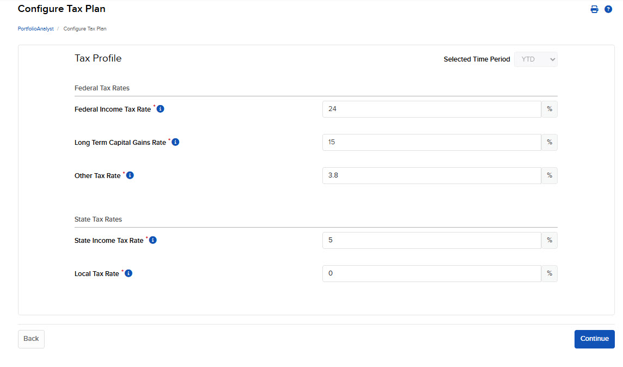Screen dimensions: 623x367
Task: Click the info icon next to Local Tax Rate
Action: [x=128, y=273]
